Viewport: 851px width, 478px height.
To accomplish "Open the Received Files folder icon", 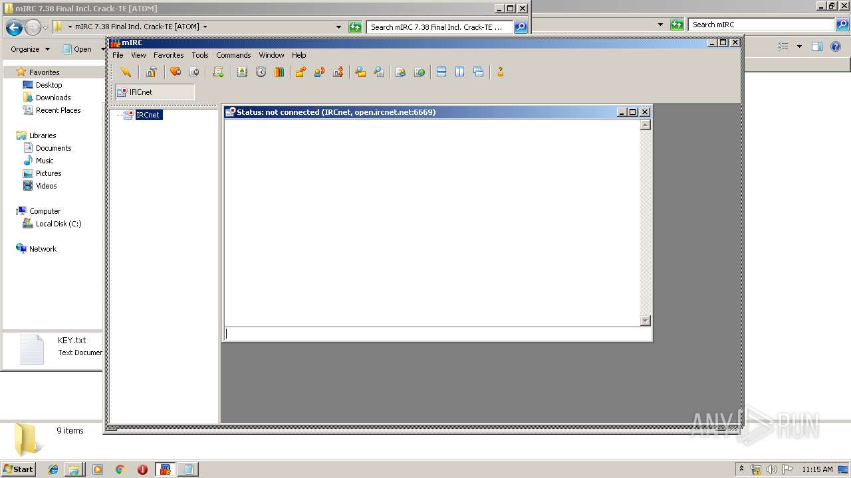I will (x=360, y=72).
